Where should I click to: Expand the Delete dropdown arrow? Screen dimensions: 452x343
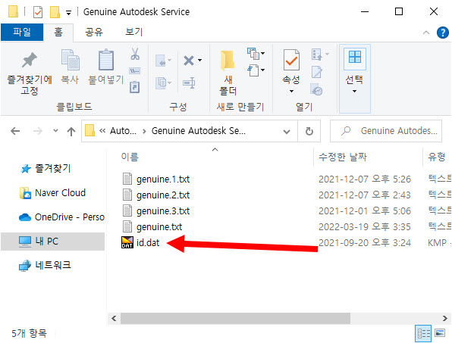[199, 60]
